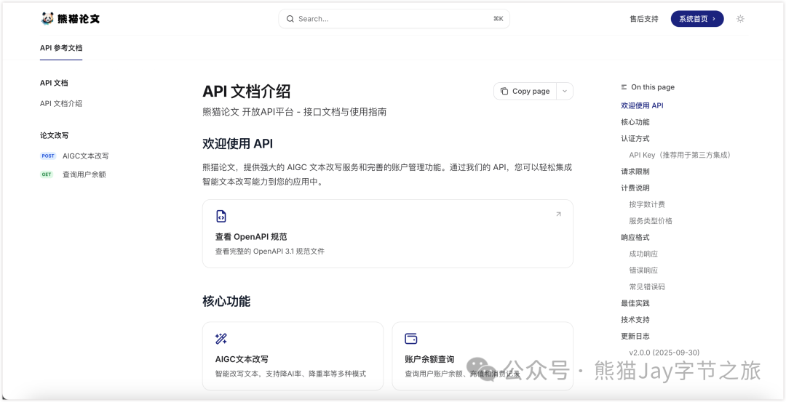Screen dimensions: 786x402
Task: Jump to 核心功能 in page outline
Action: click(635, 122)
